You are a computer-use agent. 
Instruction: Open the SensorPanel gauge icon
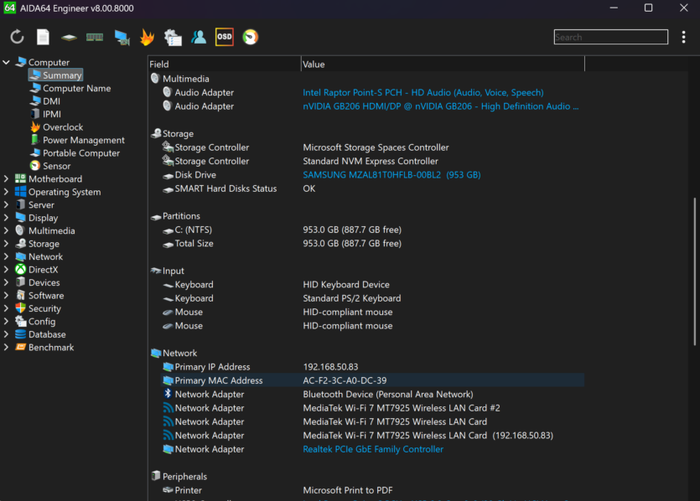point(251,37)
